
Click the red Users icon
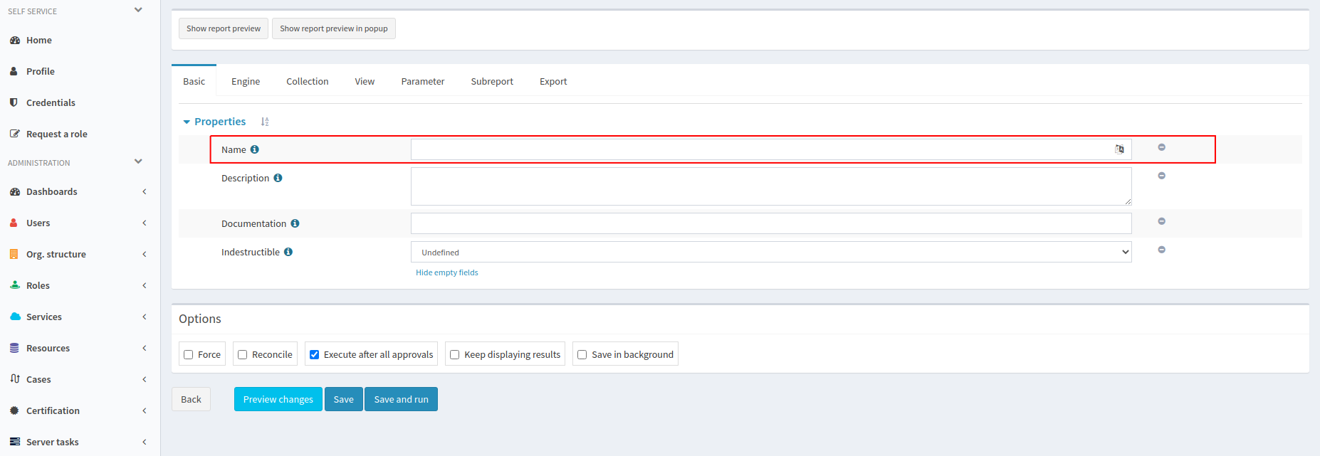pos(14,223)
